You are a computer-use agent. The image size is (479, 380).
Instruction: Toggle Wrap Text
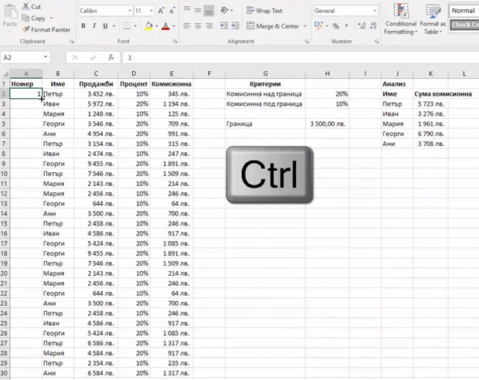click(264, 11)
